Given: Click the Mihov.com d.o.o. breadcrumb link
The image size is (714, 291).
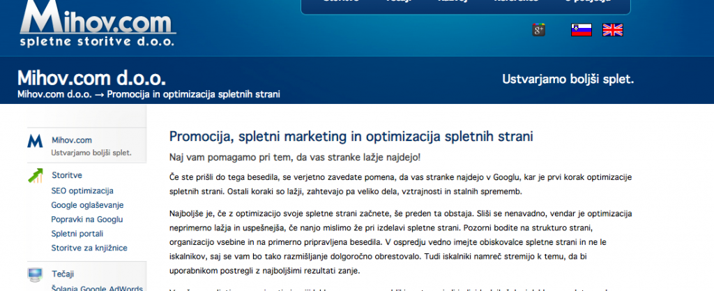Looking at the screenshot, I should tap(55, 94).
